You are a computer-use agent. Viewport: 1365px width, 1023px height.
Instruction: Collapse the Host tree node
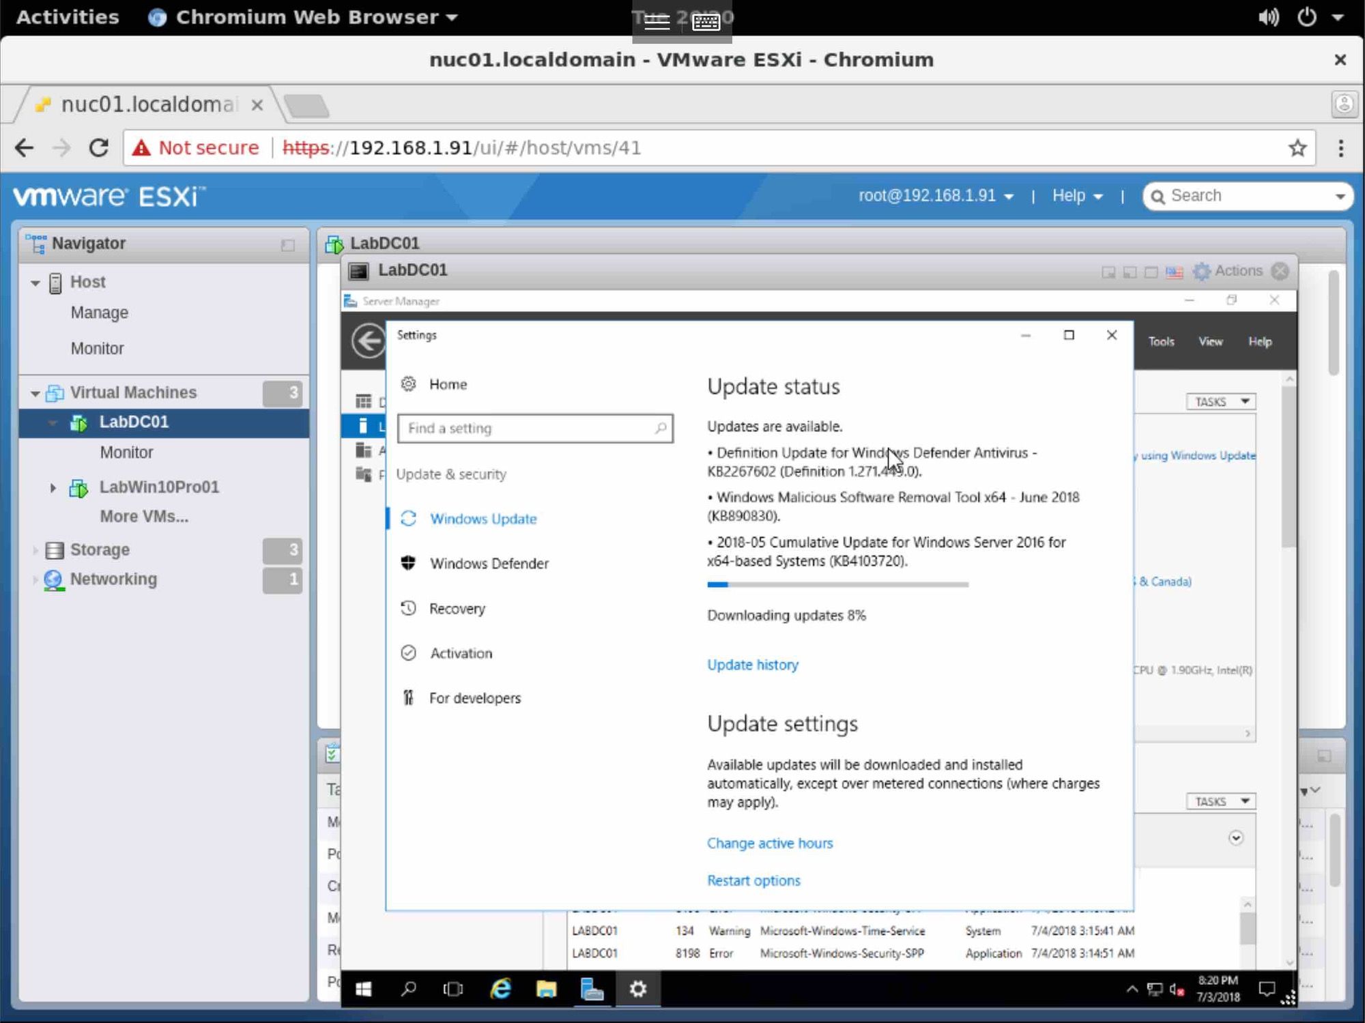click(35, 283)
